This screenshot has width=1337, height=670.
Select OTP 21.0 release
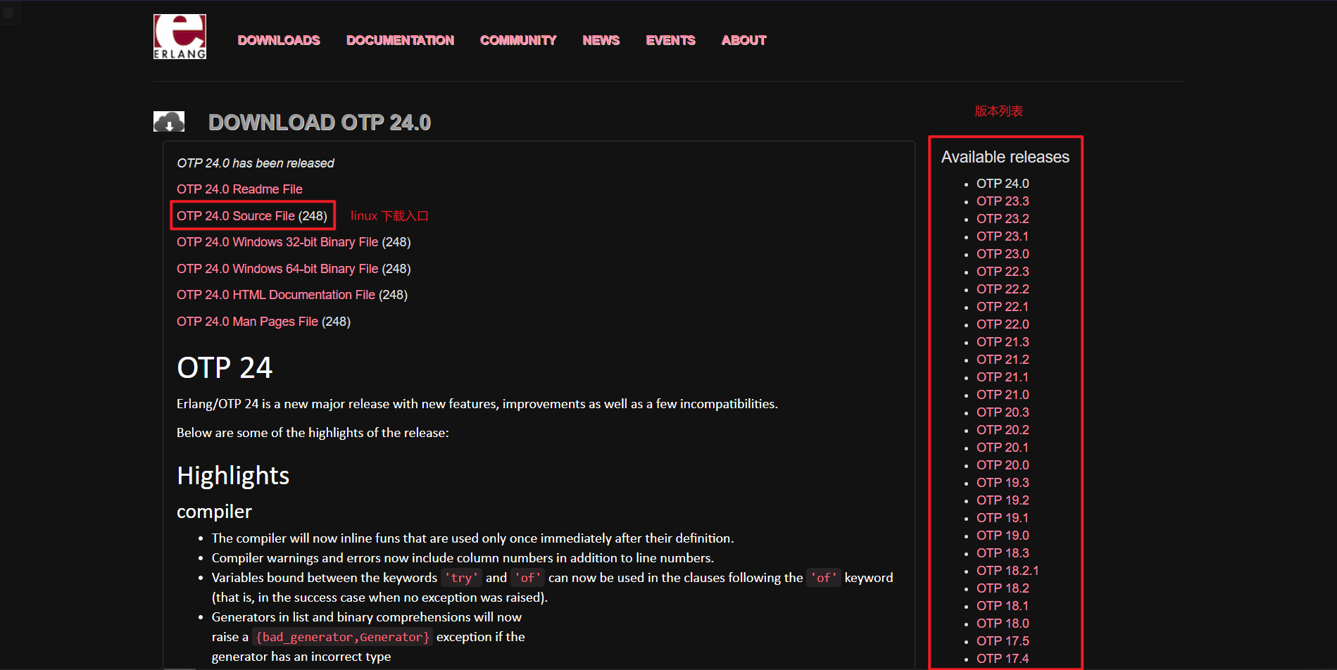pyautogui.click(x=1003, y=395)
